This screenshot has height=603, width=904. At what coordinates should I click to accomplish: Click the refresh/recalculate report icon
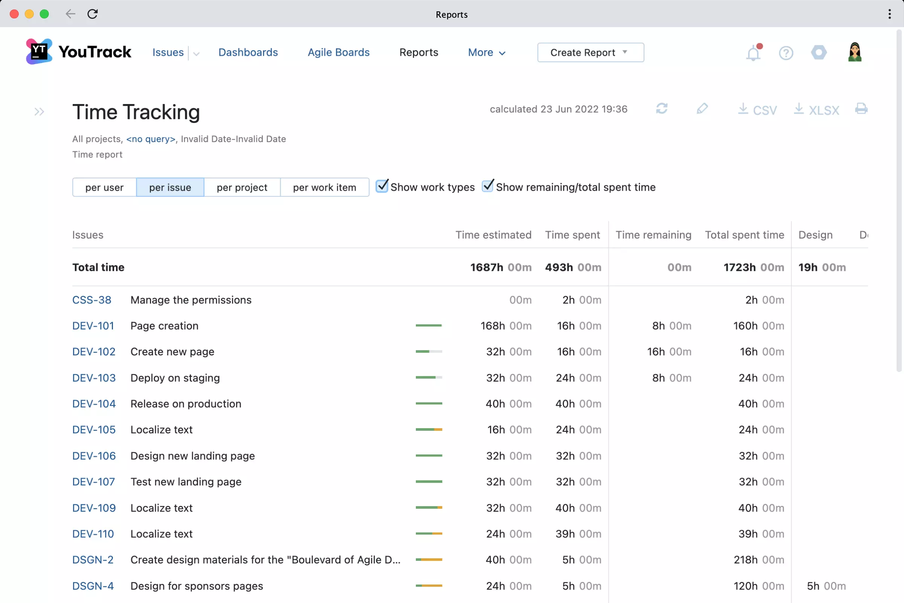(x=662, y=109)
